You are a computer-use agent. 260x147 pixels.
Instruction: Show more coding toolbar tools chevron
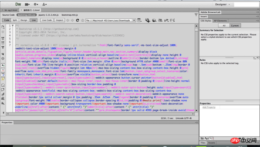point(3,113)
